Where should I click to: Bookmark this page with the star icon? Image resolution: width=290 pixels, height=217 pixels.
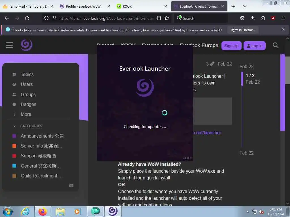pyautogui.click(x=167, y=18)
